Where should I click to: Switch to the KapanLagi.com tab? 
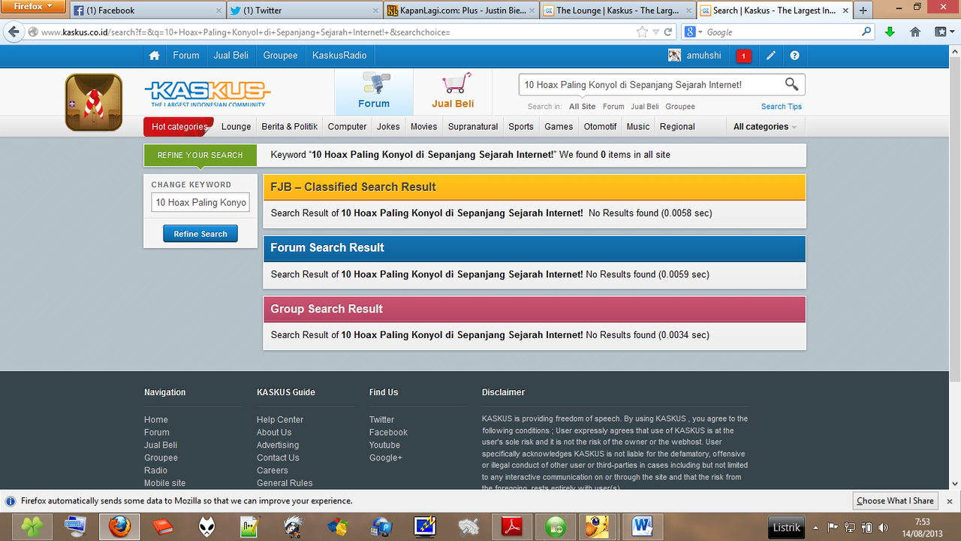tap(460, 11)
